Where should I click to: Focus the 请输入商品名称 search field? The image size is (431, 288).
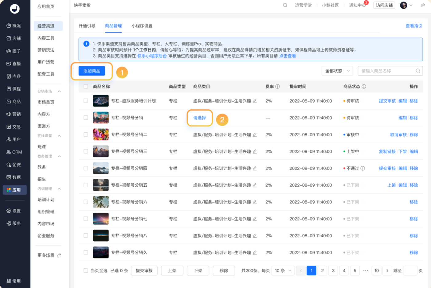pos(387,71)
